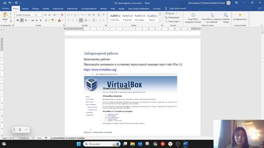Open change case Aa dropdown
This screenshot has width=264, height=148.
(55, 15)
